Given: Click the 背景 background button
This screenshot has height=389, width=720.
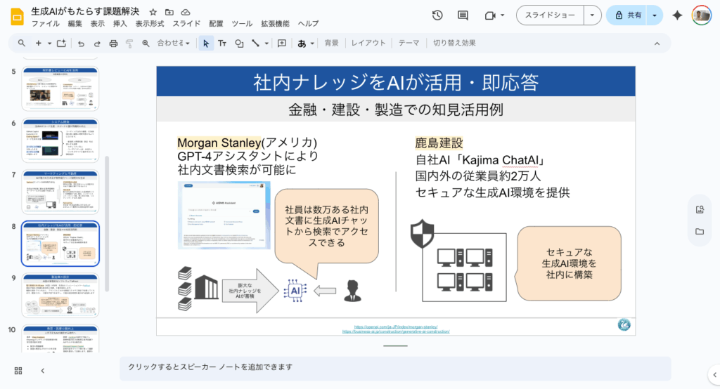Looking at the screenshot, I should click(x=332, y=43).
